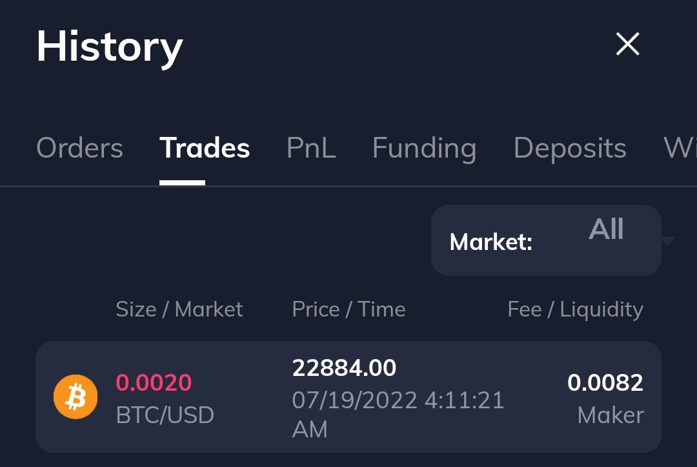This screenshot has height=467, width=697.
Task: Click the red 0.0020 trade size
Action: (x=154, y=382)
